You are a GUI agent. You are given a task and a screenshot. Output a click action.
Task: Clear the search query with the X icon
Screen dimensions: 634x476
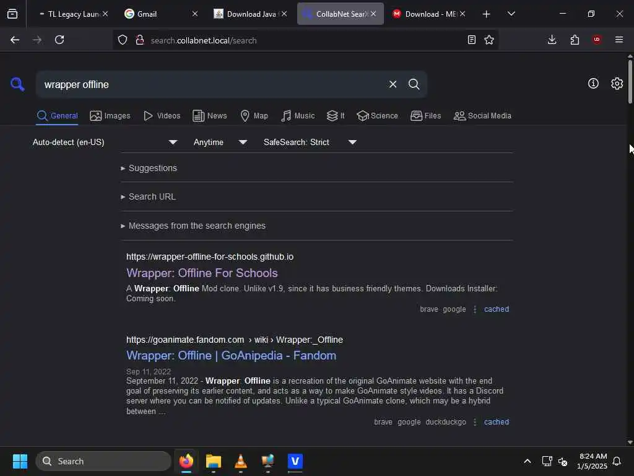tap(393, 84)
